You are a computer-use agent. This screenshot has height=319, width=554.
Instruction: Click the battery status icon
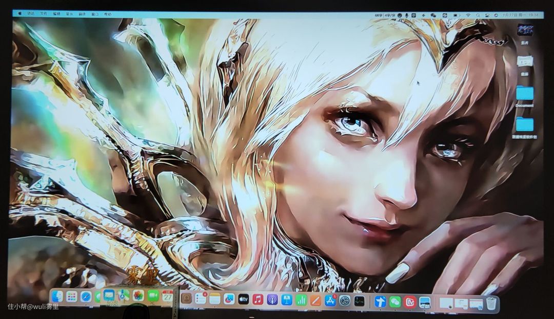click(x=457, y=15)
